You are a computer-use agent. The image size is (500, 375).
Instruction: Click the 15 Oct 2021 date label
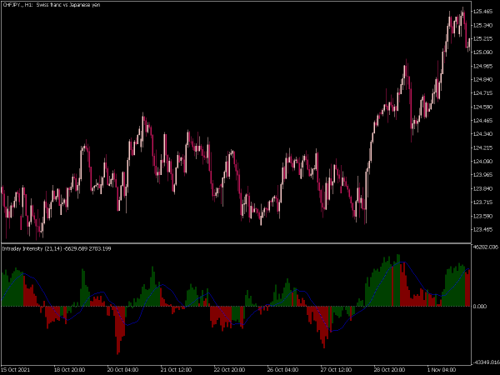point(16,370)
